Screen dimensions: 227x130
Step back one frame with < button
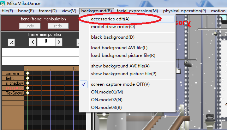pyautogui.click(x=33, y=42)
